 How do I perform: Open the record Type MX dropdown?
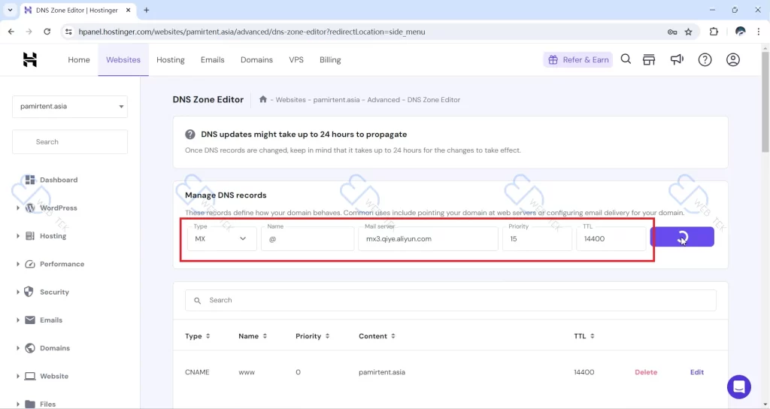222,239
